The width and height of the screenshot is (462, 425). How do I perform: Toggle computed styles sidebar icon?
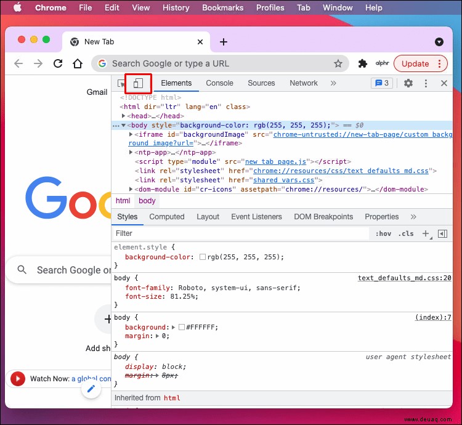coord(442,233)
